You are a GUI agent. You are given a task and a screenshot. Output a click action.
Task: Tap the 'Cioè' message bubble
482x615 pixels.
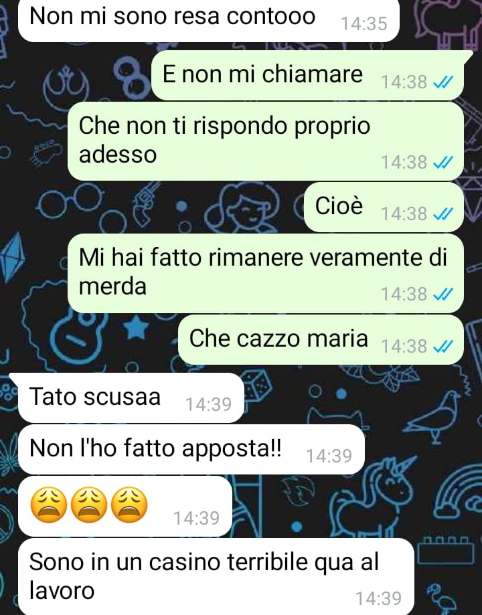click(384, 207)
